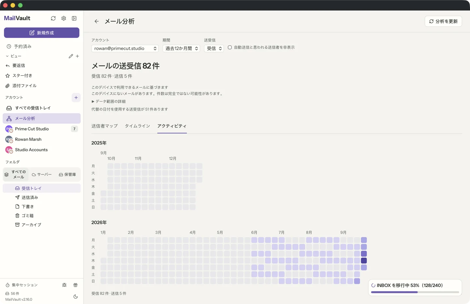
Task: Switch to タイムライン tab
Action: pos(137,126)
